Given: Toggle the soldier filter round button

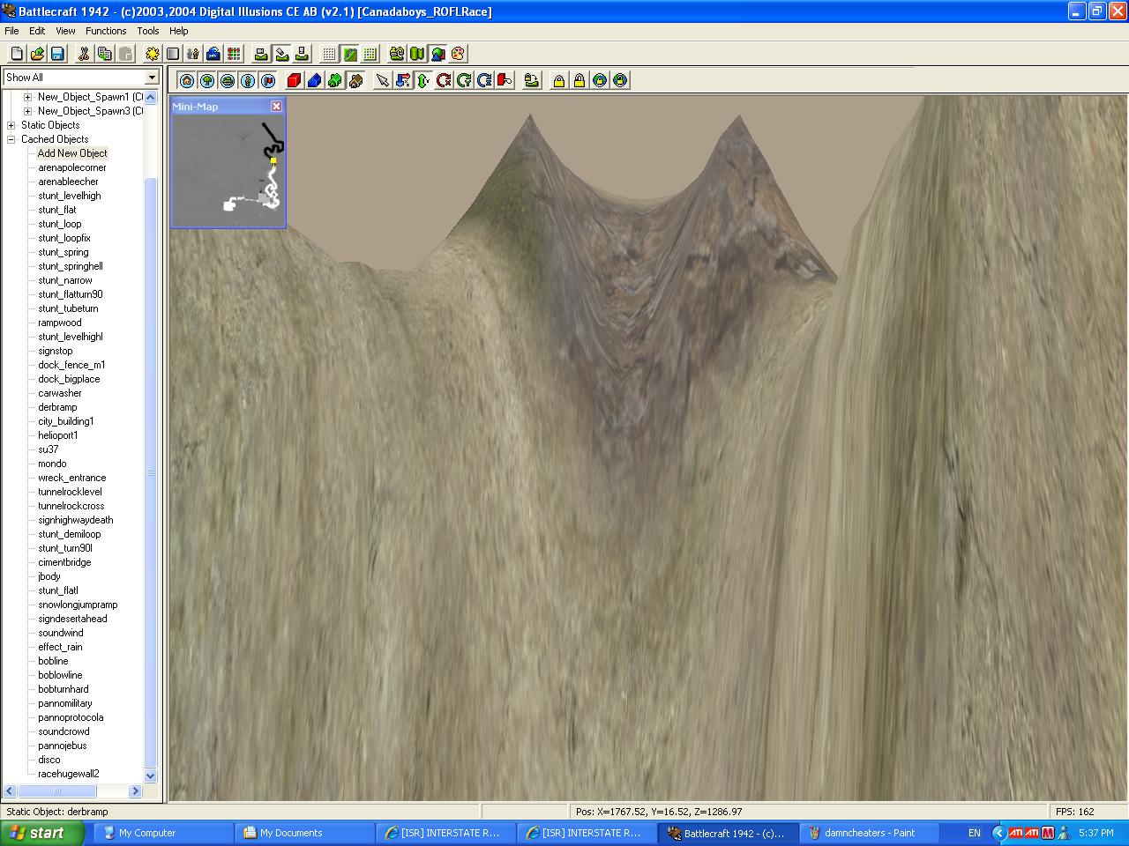Looking at the screenshot, I should (x=248, y=80).
